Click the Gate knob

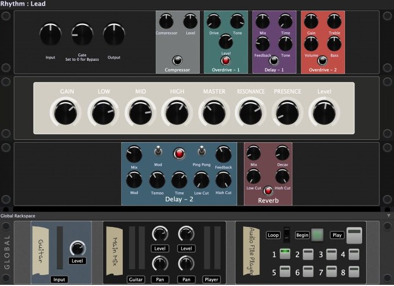(82, 35)
